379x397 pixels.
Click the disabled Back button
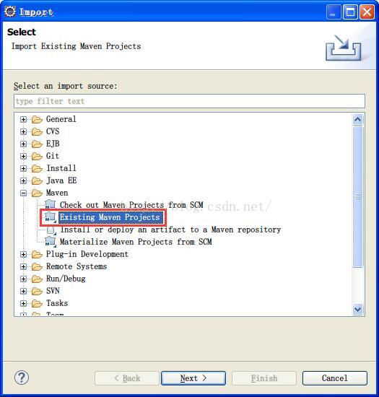point(127,378)
